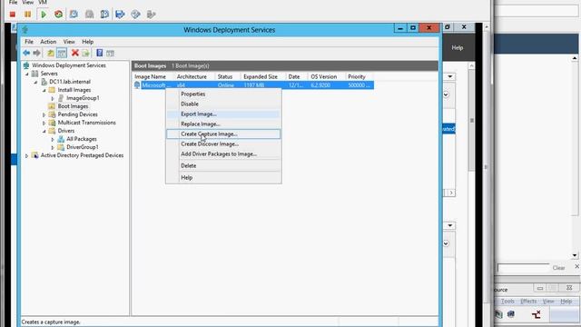The width and height of the screenshot is (581, 327).
Task: Click the greyed revert snapshot icon
Action: click(x=89, y=15)
